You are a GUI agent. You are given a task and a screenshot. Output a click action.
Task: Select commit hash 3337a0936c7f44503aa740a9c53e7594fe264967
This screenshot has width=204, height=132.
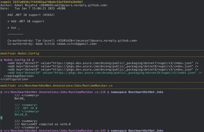(x=48, y=2)
